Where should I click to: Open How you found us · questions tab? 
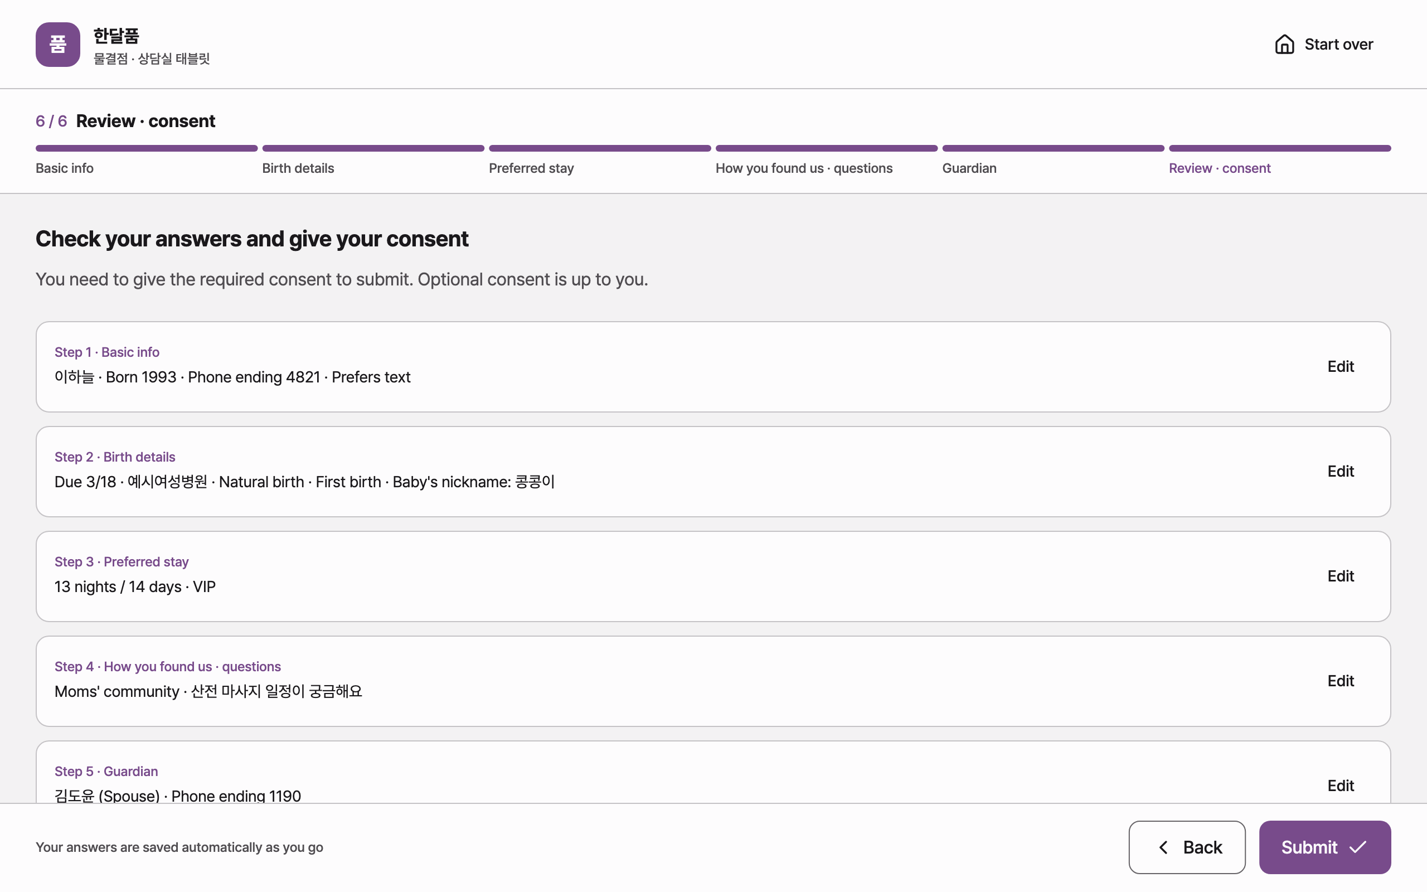804,168
